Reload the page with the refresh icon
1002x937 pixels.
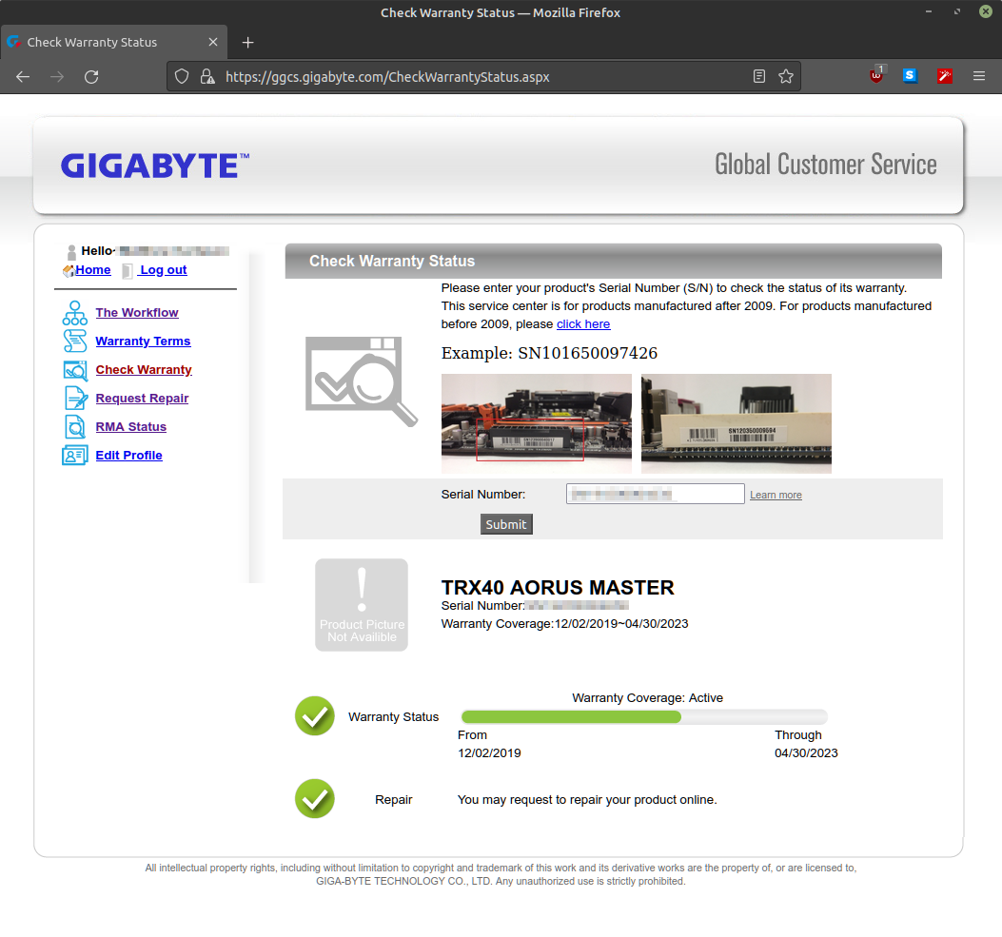[91, 77]
